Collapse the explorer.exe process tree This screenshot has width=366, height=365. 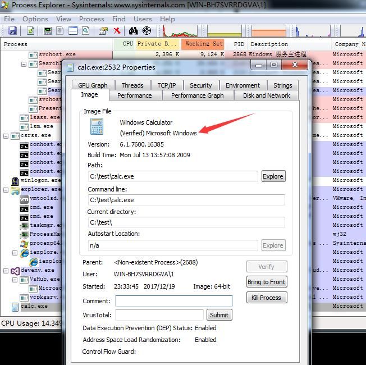pos(6,190)
